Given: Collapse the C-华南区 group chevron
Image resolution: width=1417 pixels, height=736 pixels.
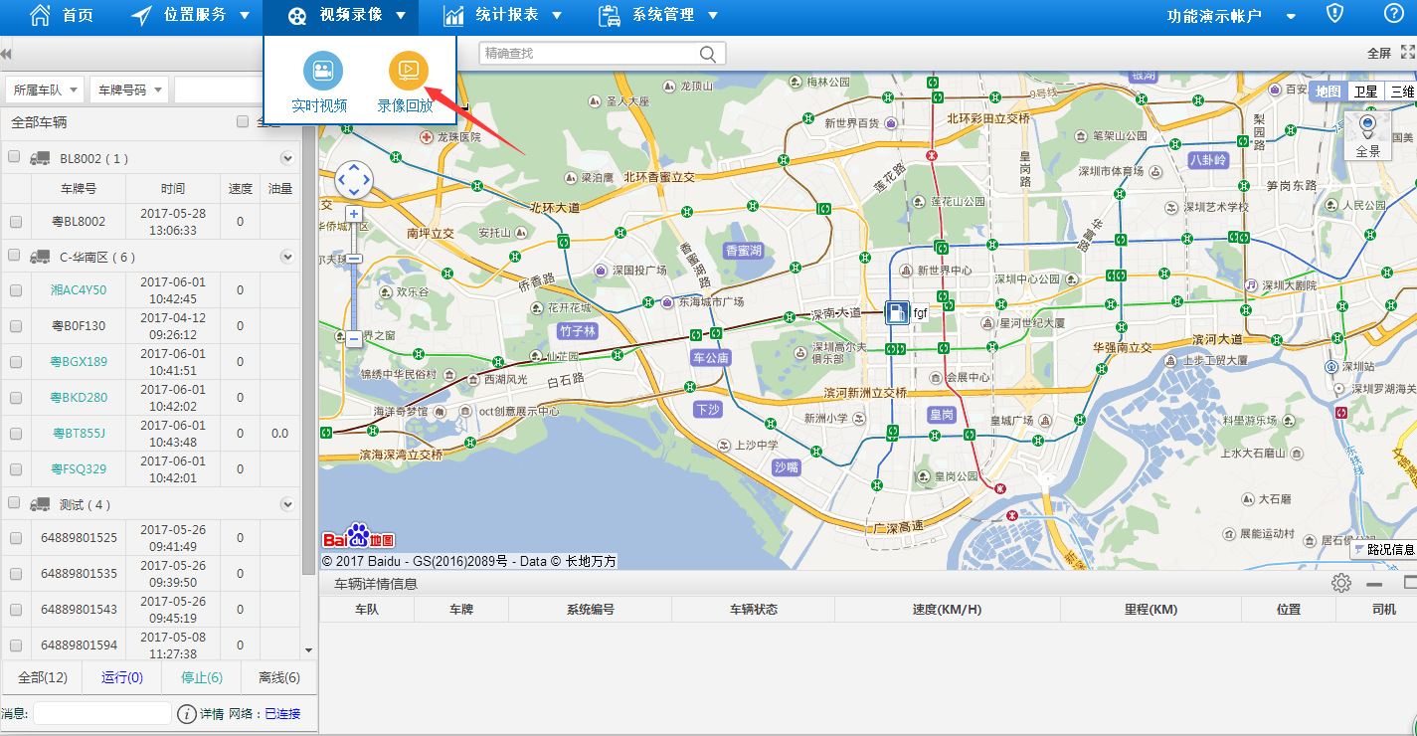Looking at the screenshot, I should click(x=287, y=257).
